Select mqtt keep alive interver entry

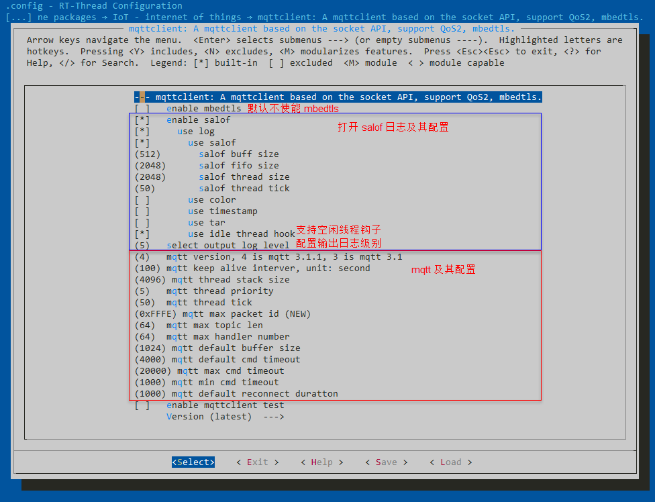tap(252, 268)
